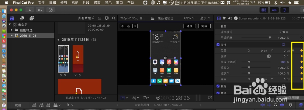Image resolution: width=304 pixels, height=110 pixels.
Task: Open the color inspector tab
Action: (x=224, y=18)
